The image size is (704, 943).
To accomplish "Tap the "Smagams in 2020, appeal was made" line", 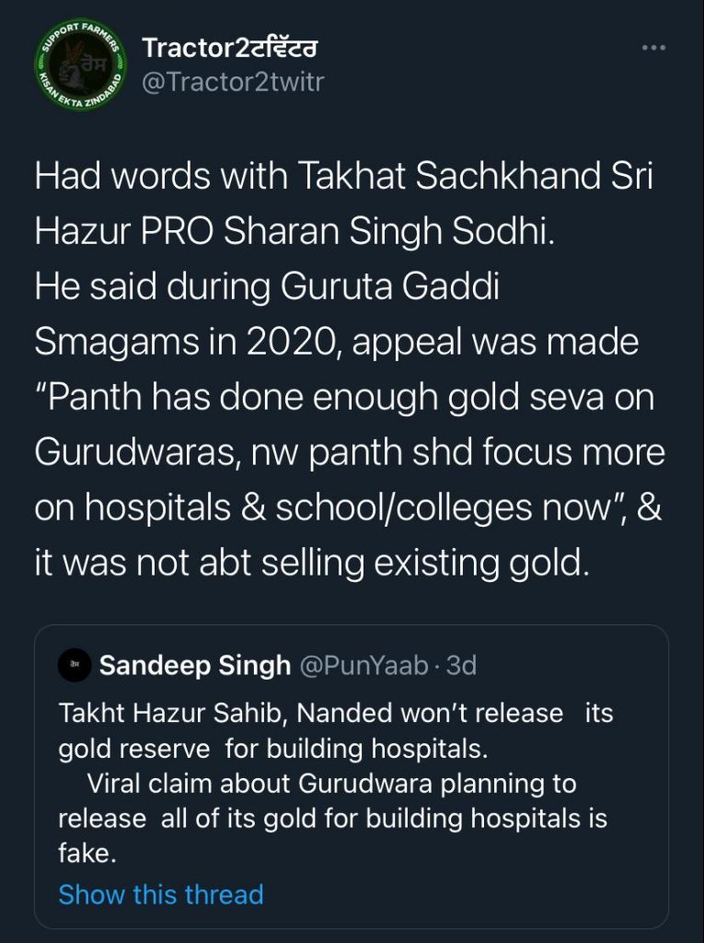I will pos(336,343).
